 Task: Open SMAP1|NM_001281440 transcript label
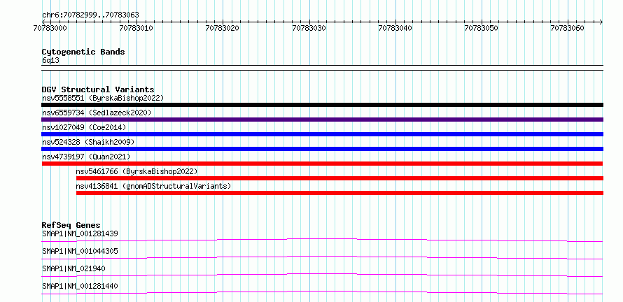[x=80, y=286]
